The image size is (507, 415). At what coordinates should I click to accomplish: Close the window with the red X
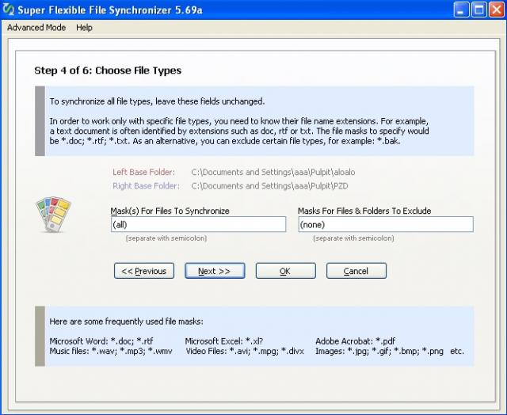(x=496, y=10)
